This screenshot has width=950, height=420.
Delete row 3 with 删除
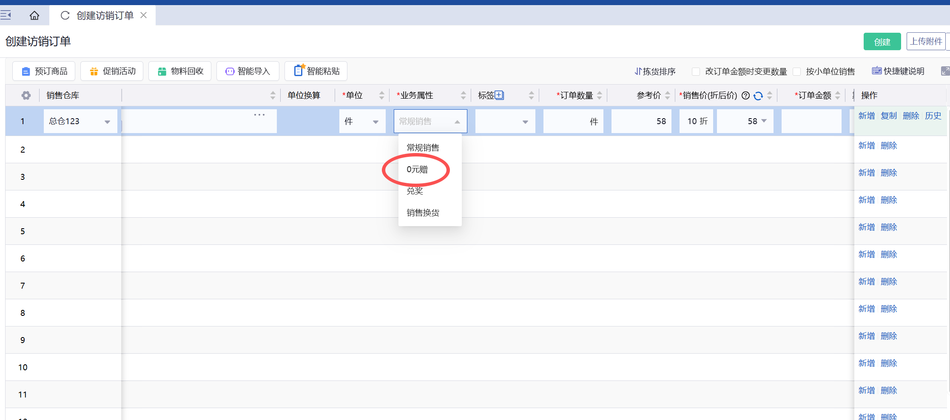(x=889, y=173)
